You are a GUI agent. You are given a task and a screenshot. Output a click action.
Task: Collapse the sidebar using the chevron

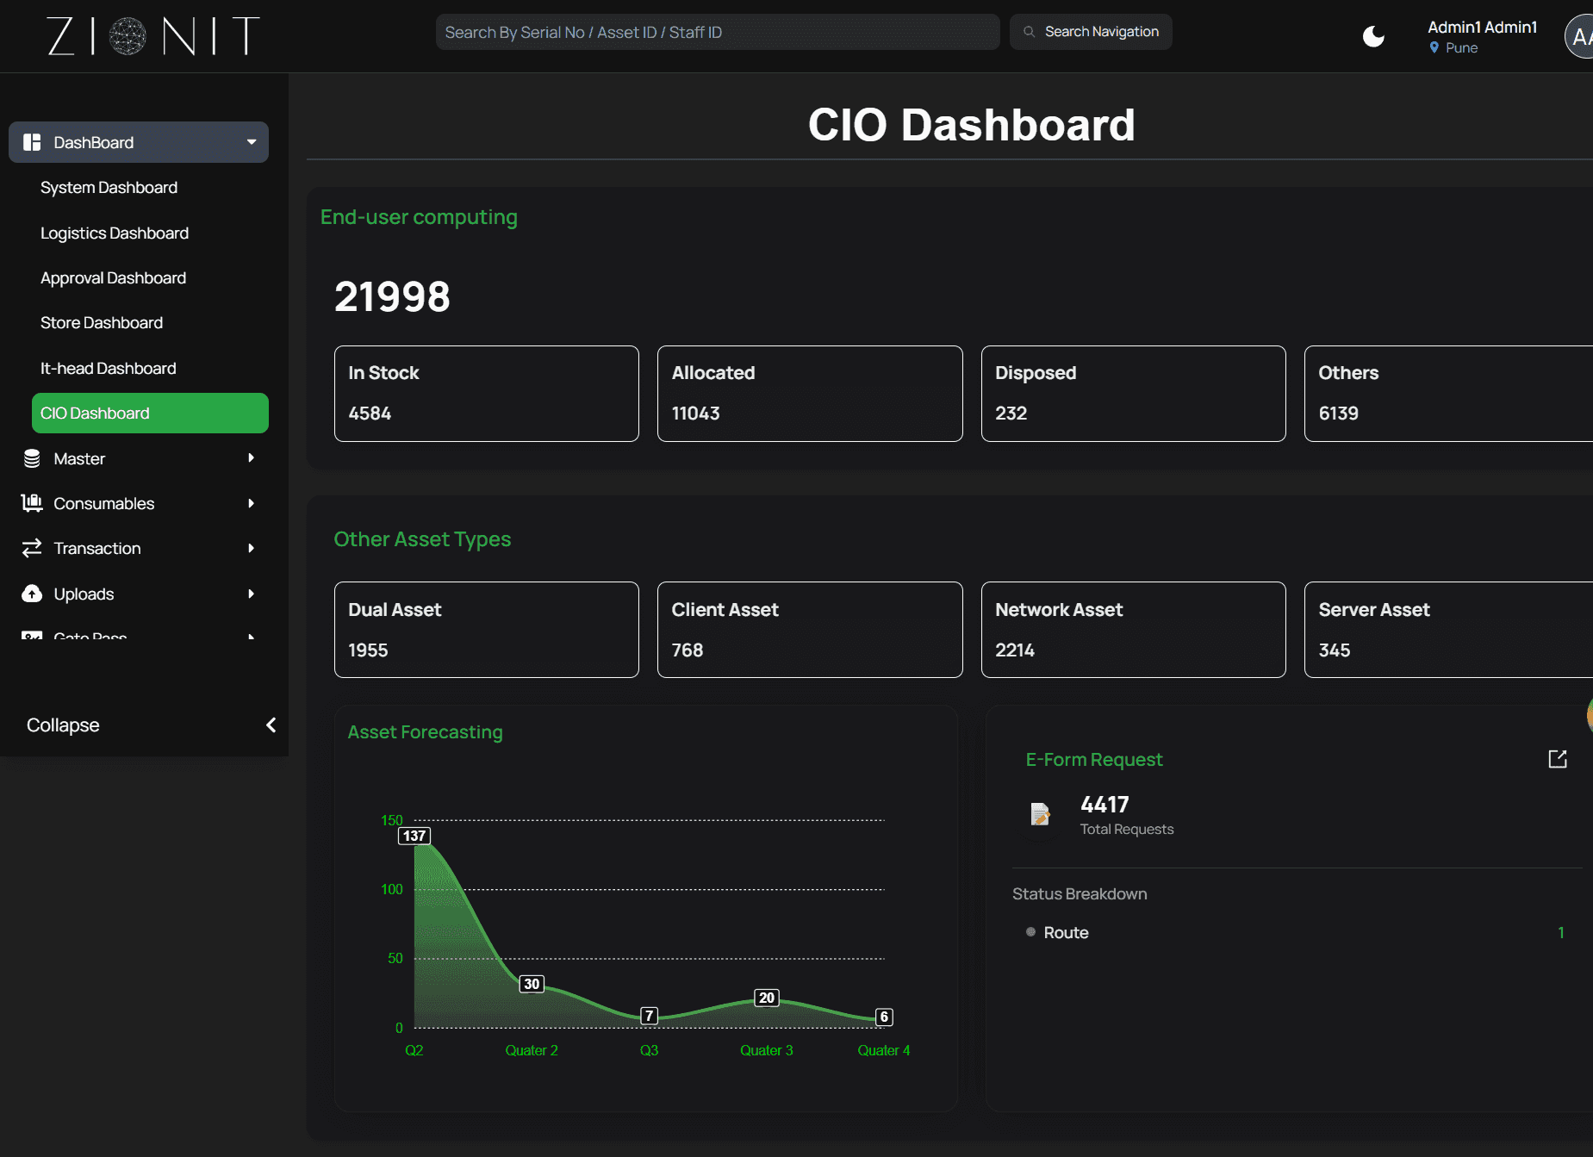click(271, 725)
